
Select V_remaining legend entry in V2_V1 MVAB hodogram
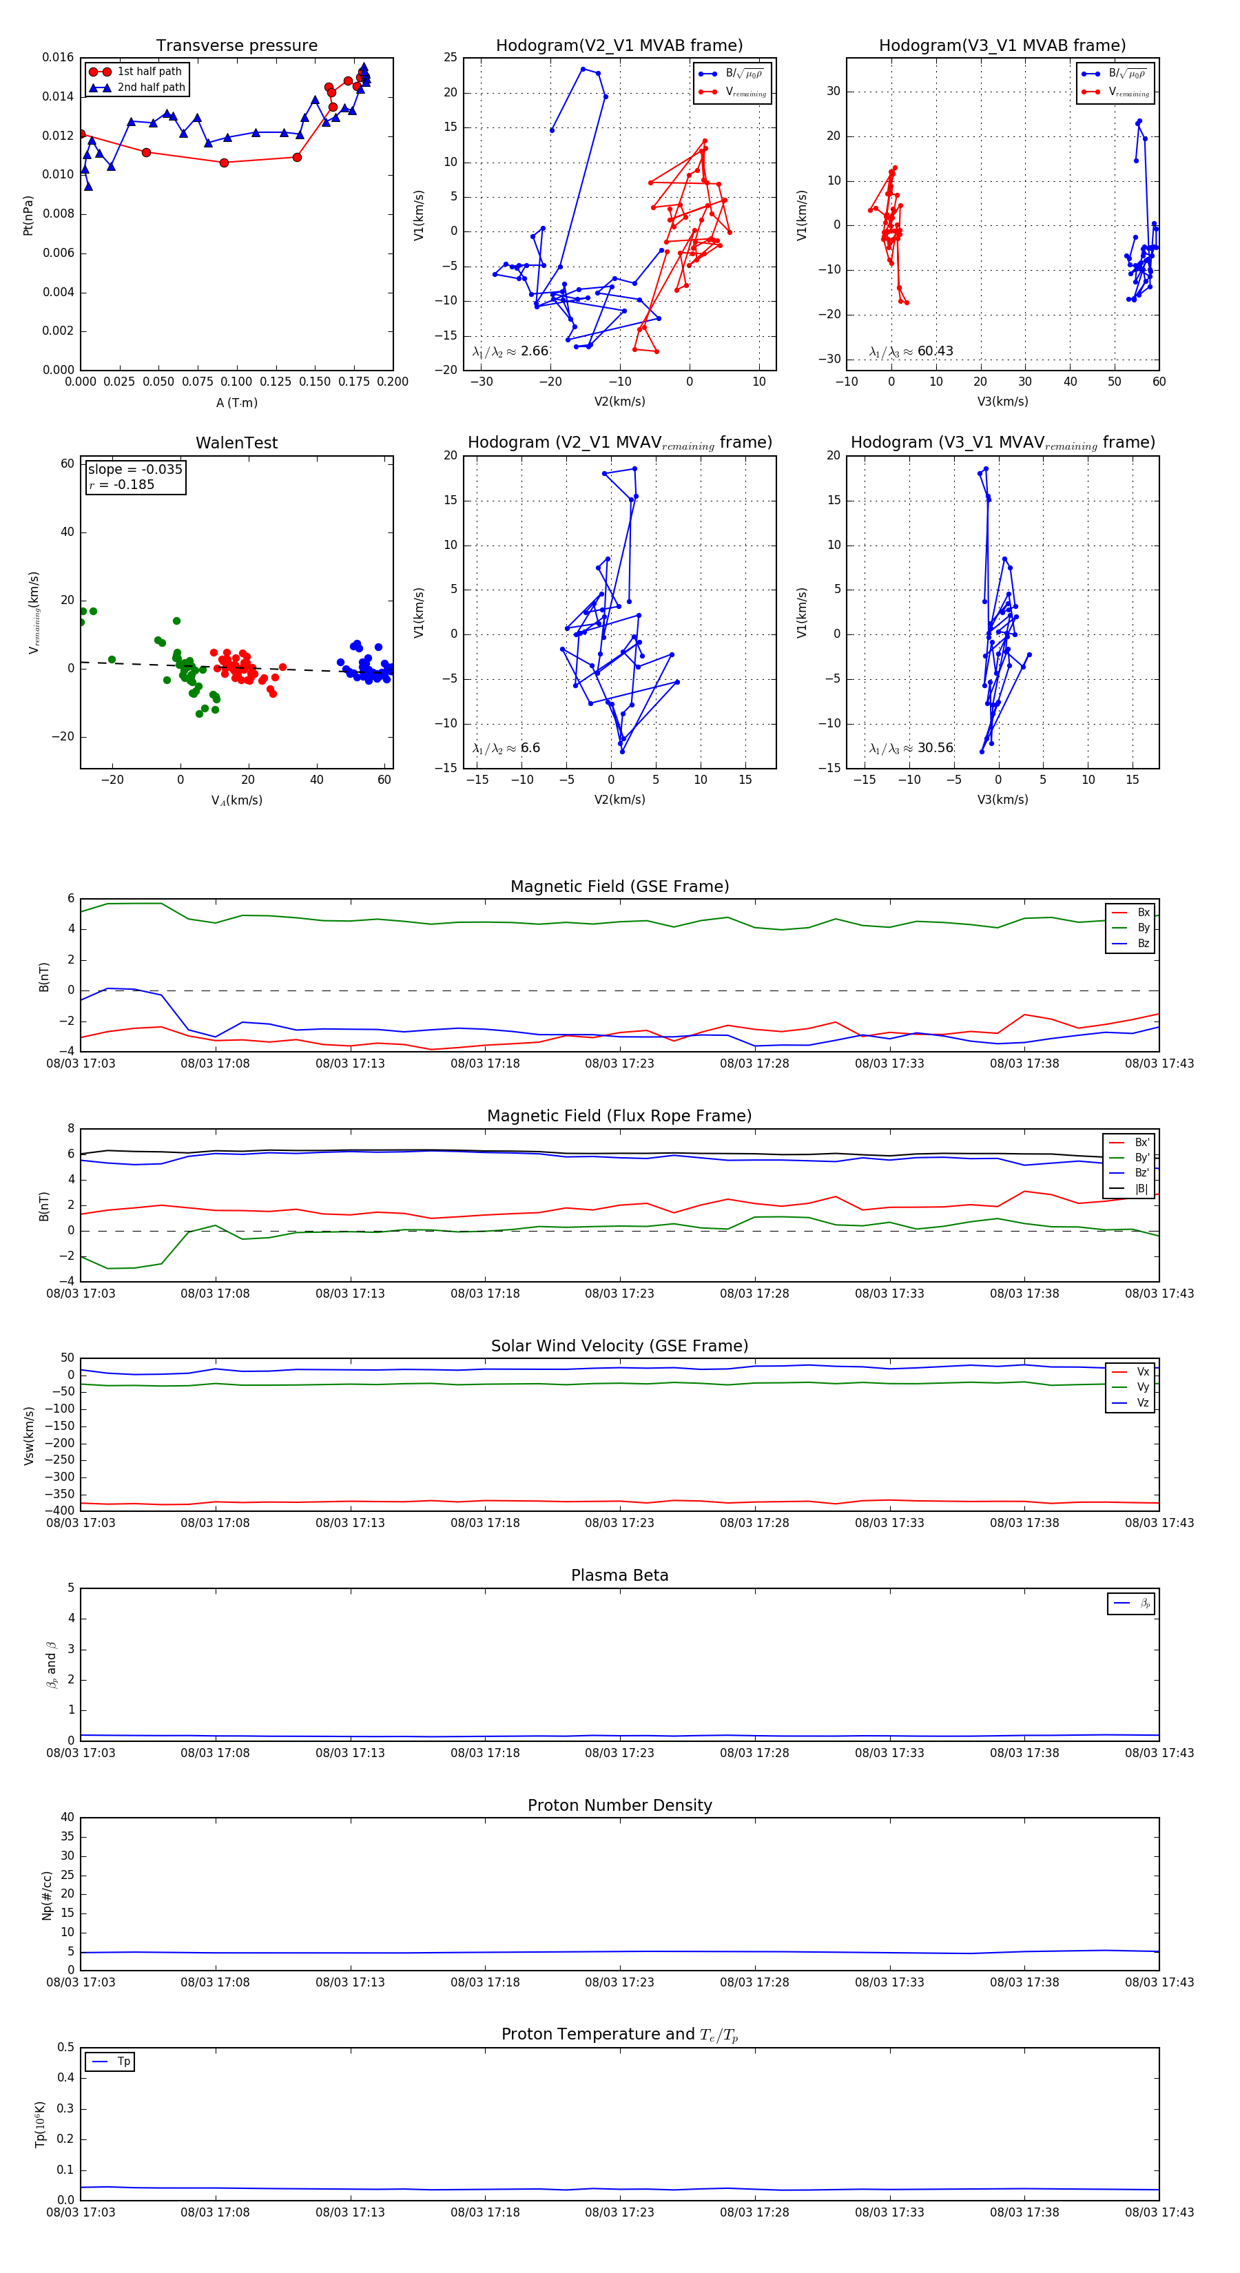click(732, 92)
